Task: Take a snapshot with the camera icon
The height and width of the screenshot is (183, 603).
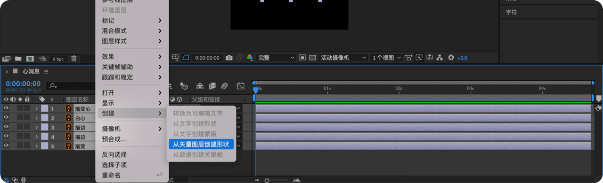Action: coord(229,58)
